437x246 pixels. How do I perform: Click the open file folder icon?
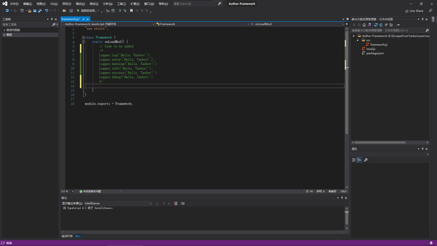tap(29, 11)
